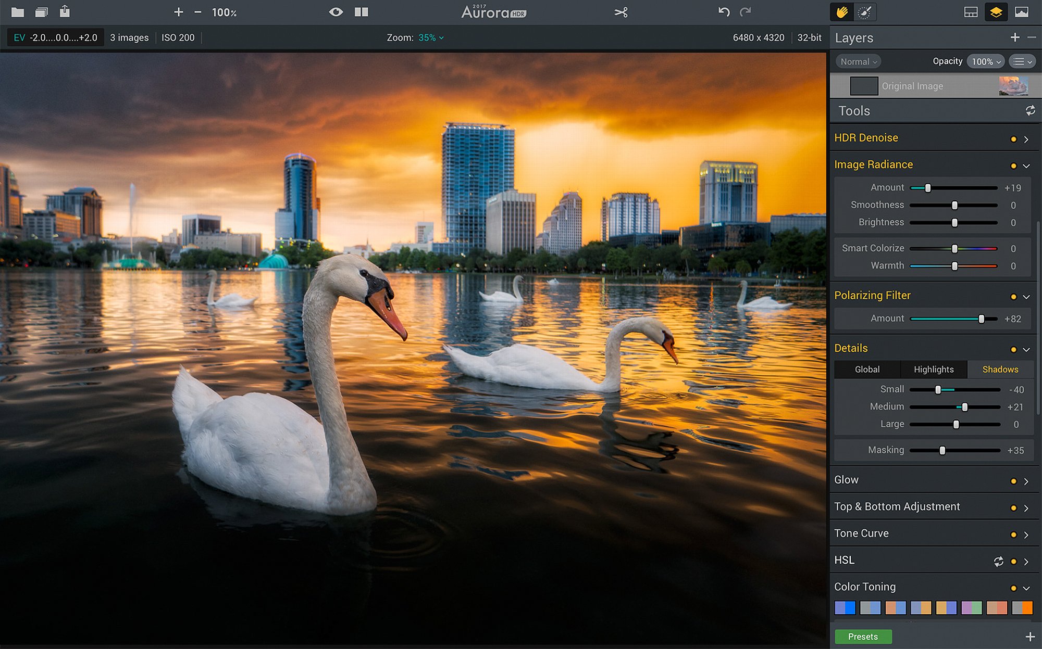Click the undo arrow
Viewport: 1042px width, 649px height.
point(724,12)
